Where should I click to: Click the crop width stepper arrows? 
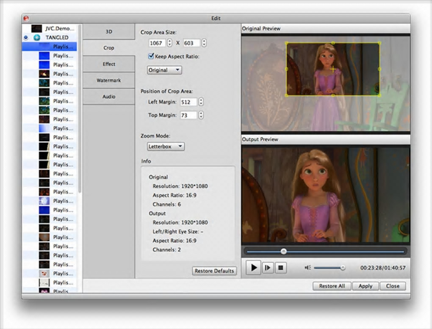[x=169, y=43]
